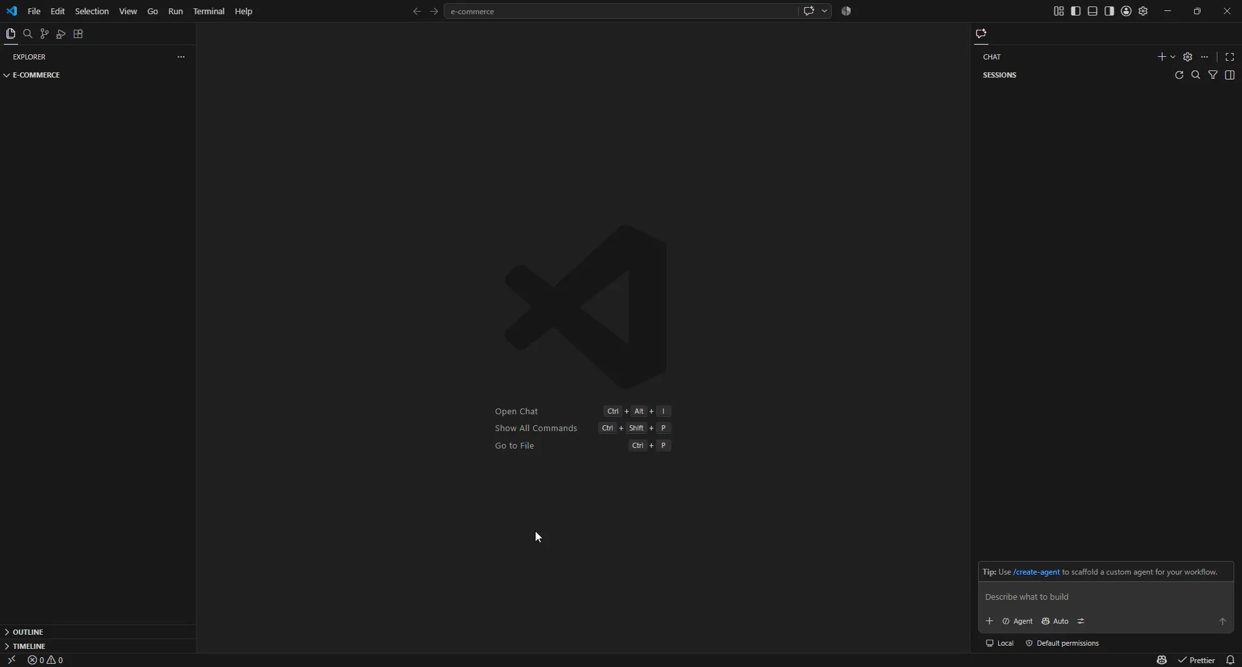Click the 'Show All Commands' shortcut hint text
The height and width of the screenshot is (667, 1242).
pyautogui.click(x=536, y=428)
